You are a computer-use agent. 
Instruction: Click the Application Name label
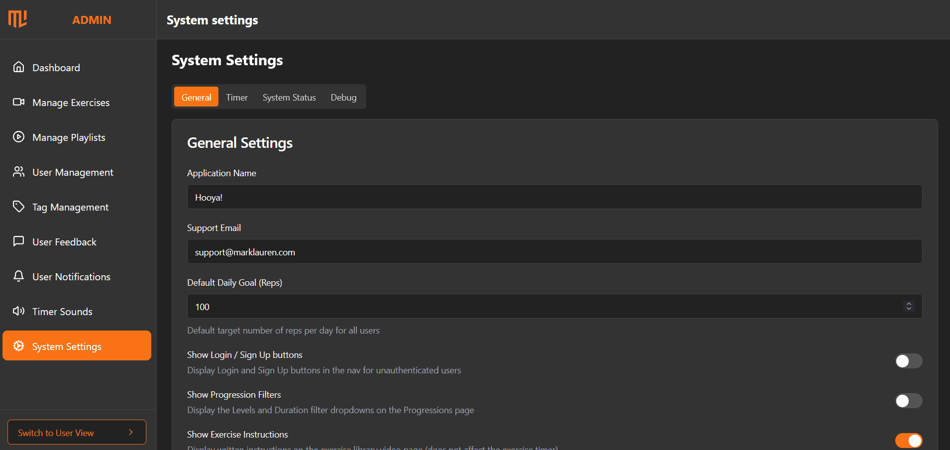pos(221,173)
